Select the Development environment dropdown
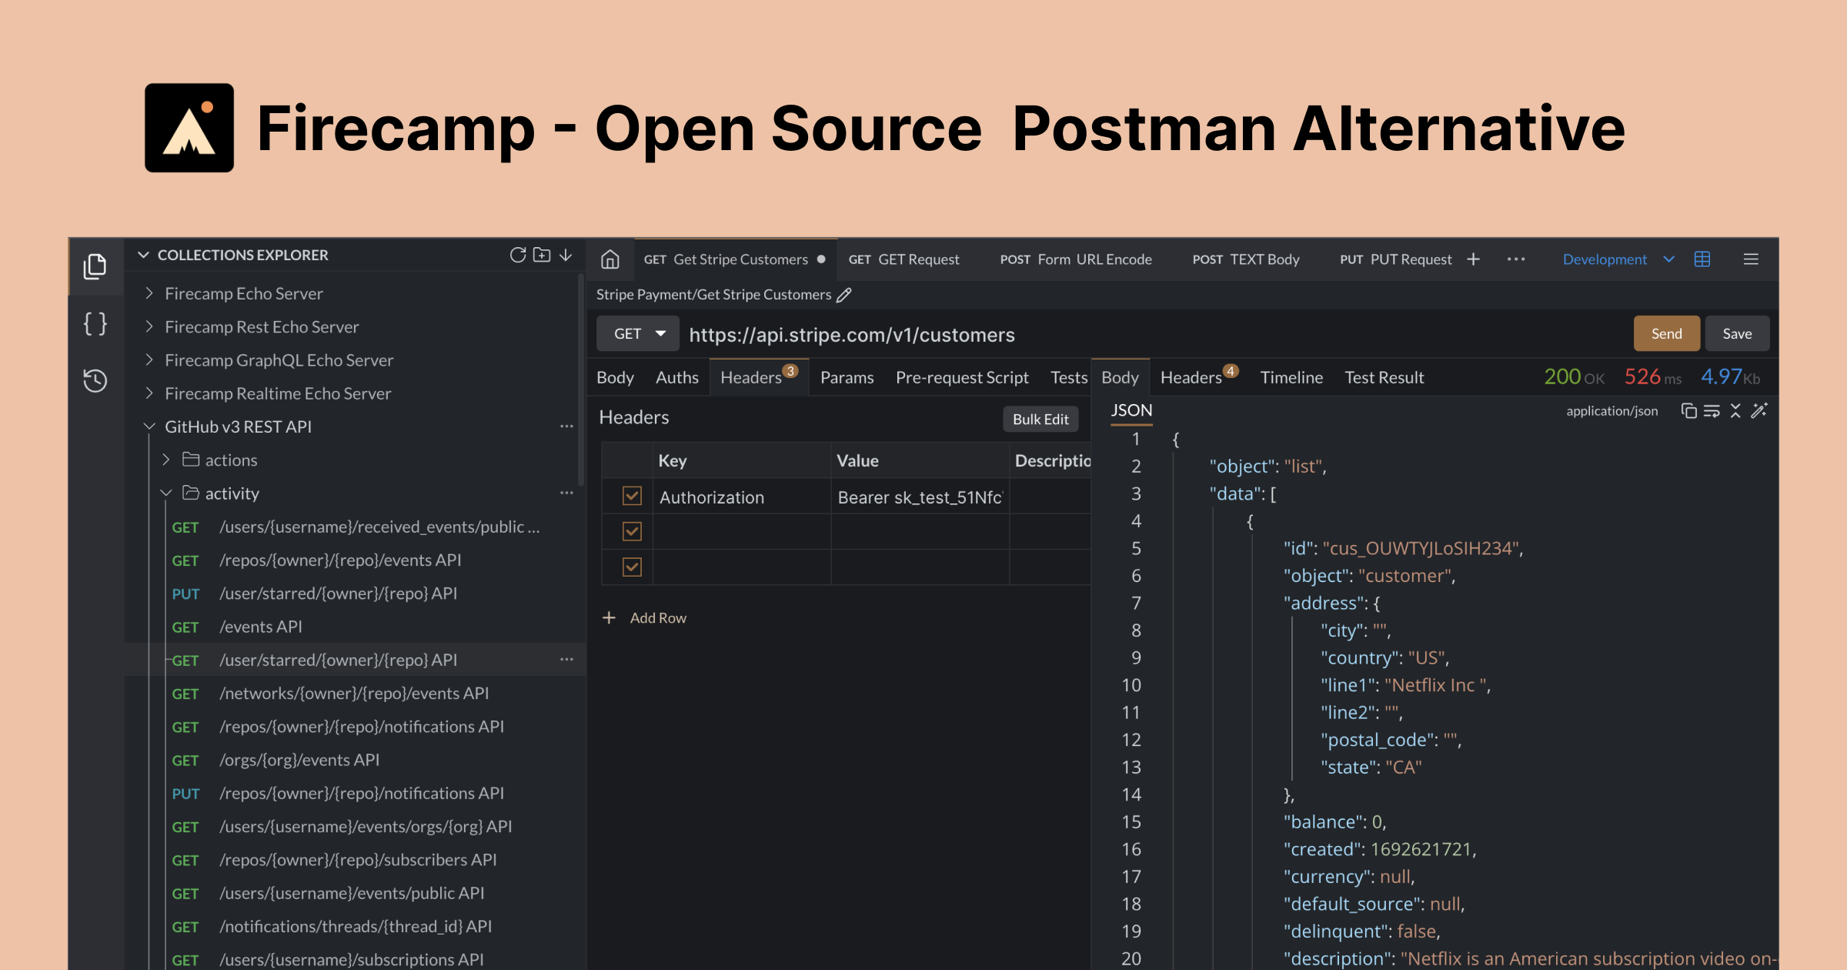The width and height of the screenshot is (1847, 970). [1620, 258]
